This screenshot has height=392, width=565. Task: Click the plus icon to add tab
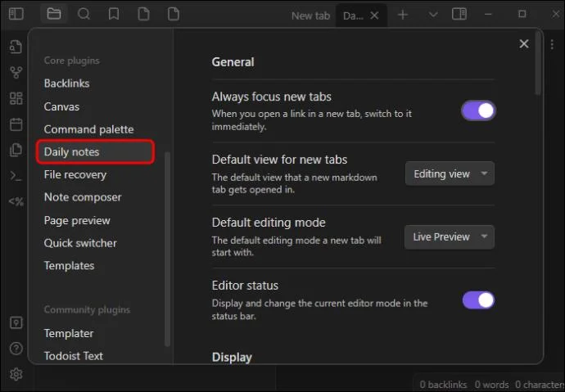coord(403,15)
